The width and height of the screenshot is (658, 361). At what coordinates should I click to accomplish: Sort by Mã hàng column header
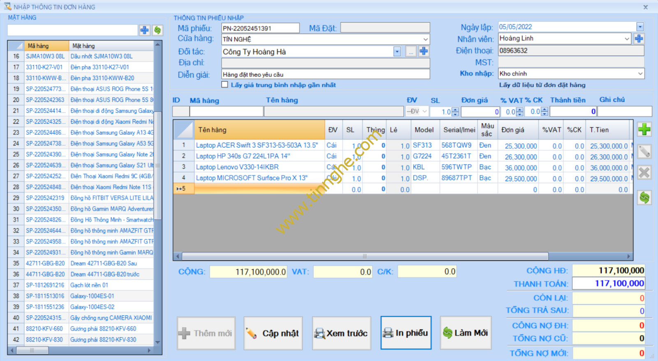coord(46,46)
